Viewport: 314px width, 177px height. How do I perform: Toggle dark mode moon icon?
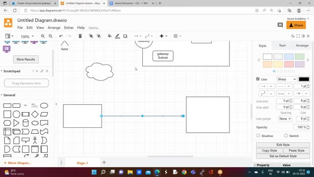tap(293, 36)
